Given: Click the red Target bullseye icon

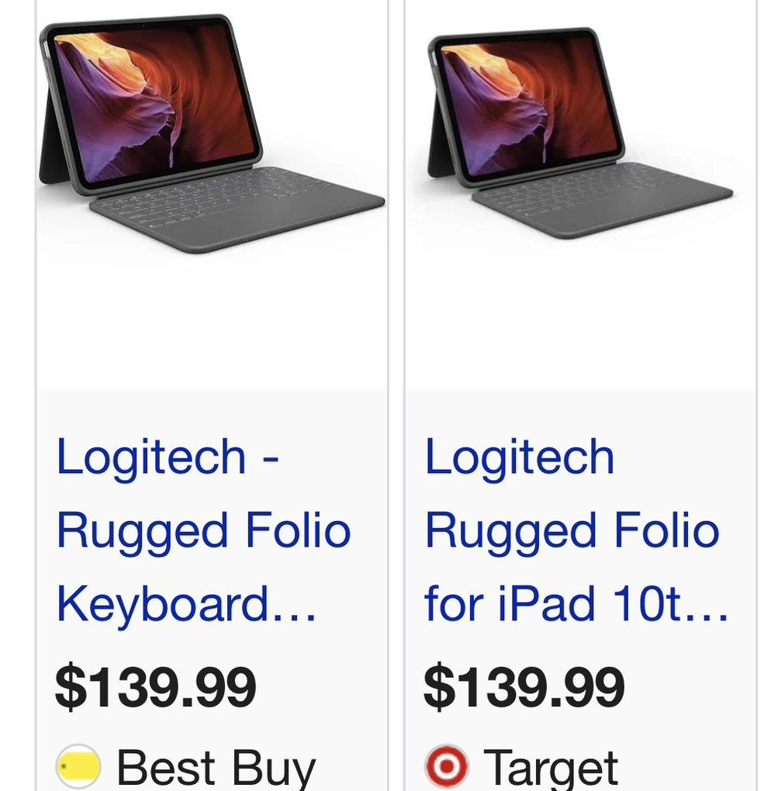Looking at the screenshot, I should click(x=447, y=766).
